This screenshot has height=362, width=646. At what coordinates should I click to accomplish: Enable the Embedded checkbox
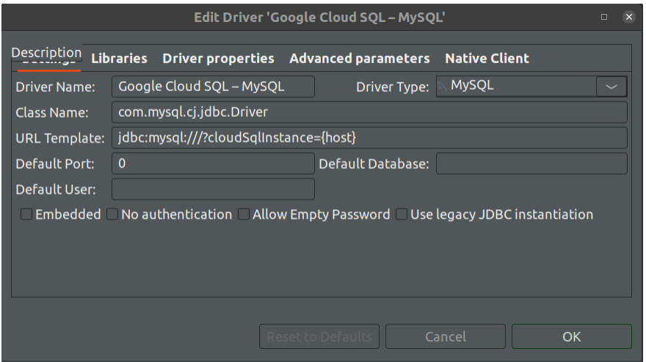point(26,214)
